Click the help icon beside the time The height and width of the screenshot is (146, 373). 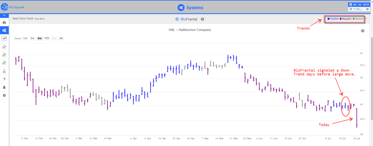click(x=367, y=9)
